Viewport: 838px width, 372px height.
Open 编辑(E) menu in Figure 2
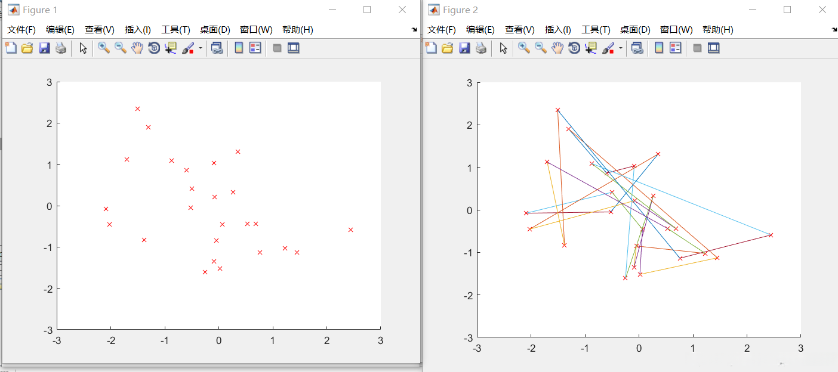pyautogui.click(x=480, y=30)
